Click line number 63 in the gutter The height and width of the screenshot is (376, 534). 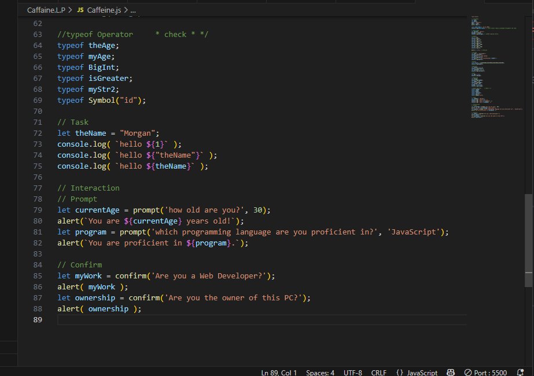[x=38, y=35]
